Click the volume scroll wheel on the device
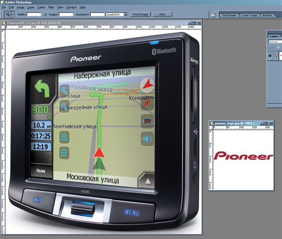Image resolution: width=282 pixels, height=239 pixels. 83,209
